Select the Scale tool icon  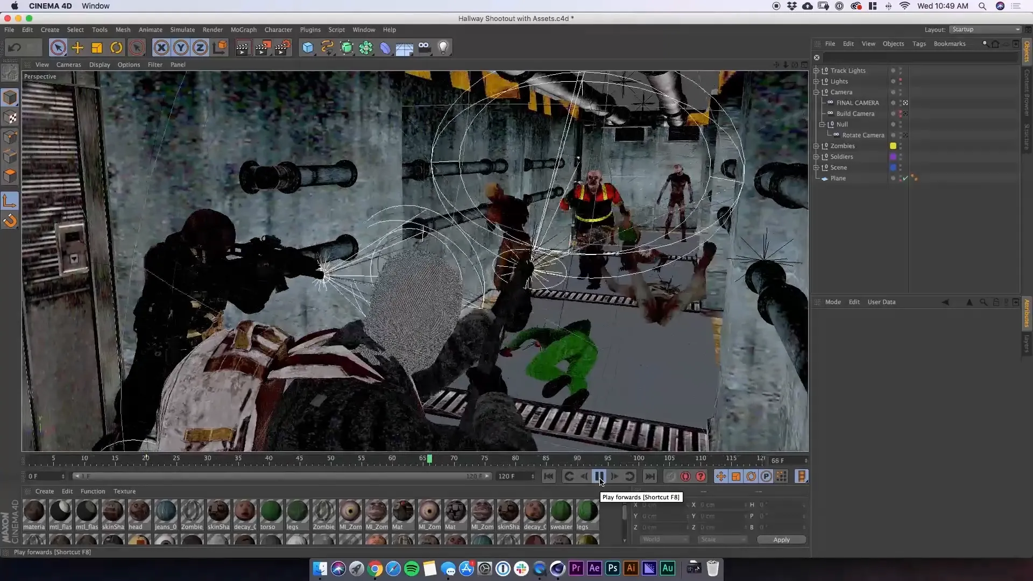97,48
